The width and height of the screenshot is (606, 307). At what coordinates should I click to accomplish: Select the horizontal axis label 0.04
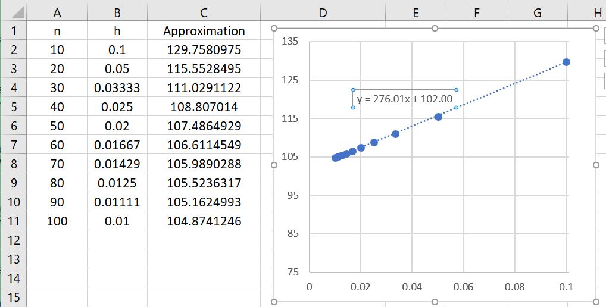pyautogui.click(x=412, y=287)
